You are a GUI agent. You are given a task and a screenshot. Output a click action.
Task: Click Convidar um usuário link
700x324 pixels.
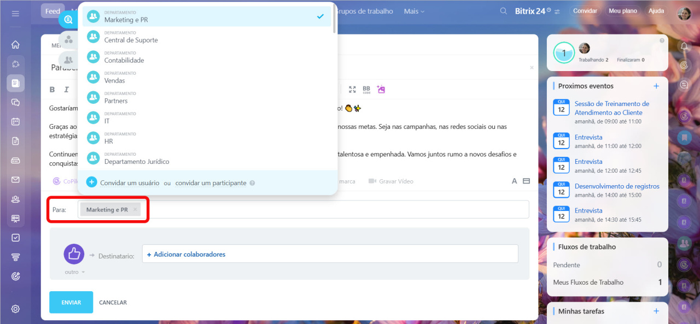pyautogui.click(x=130, y=183)
